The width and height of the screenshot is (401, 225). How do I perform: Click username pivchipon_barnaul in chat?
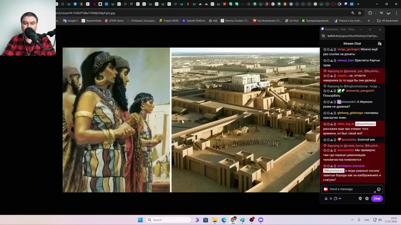pos(351,166)
